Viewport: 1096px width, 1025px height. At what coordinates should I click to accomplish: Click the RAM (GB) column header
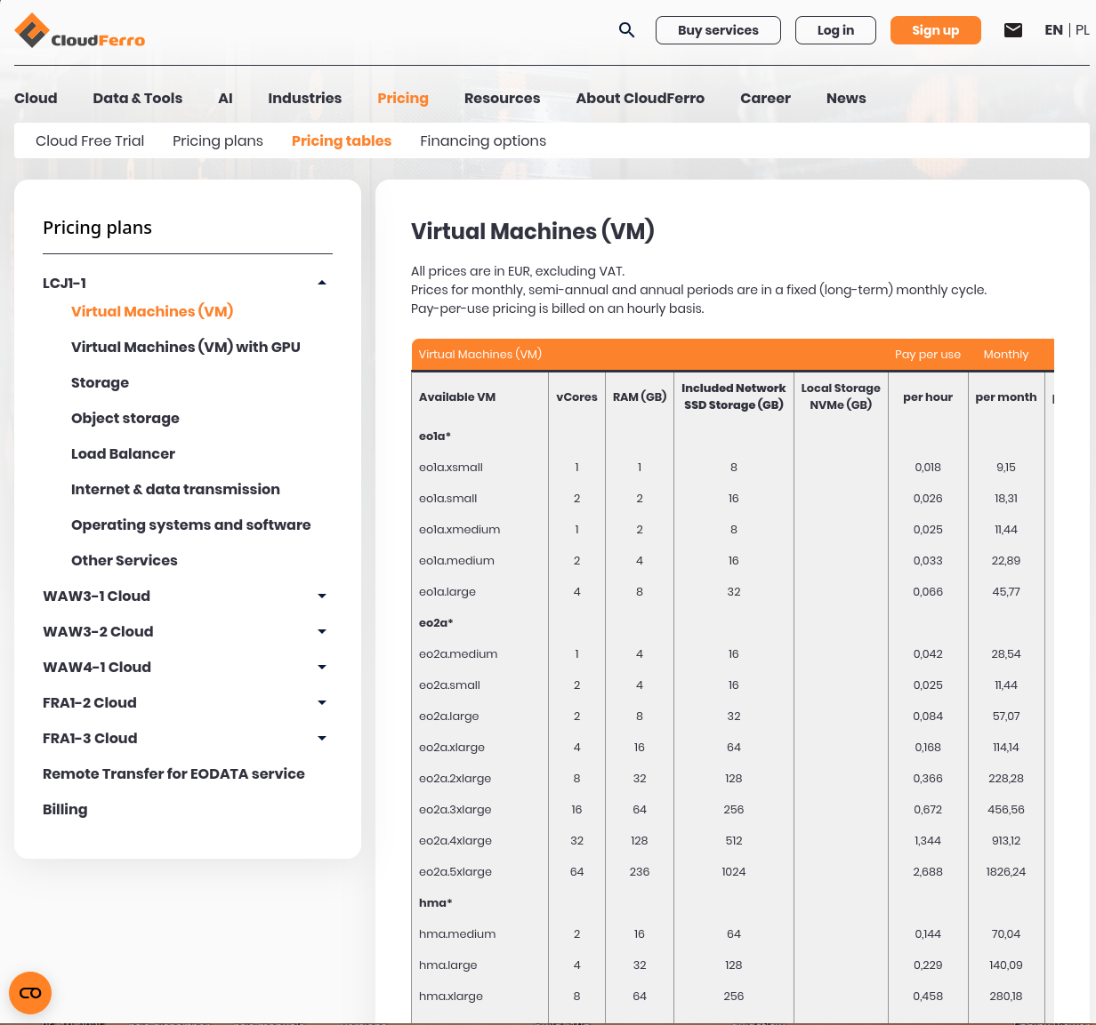[640, 397]
